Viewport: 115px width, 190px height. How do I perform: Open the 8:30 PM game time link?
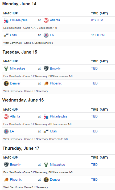97,20
